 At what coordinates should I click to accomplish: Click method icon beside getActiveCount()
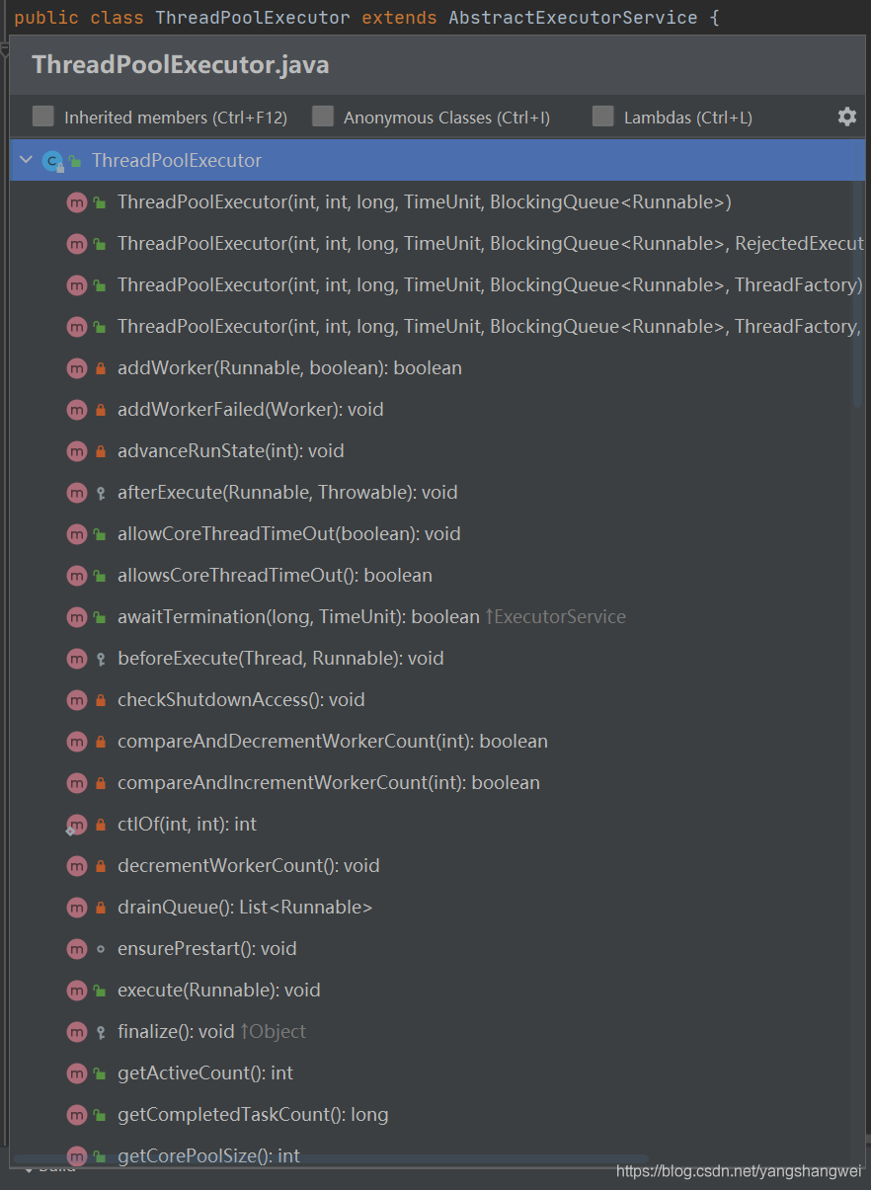[77, 1072]
